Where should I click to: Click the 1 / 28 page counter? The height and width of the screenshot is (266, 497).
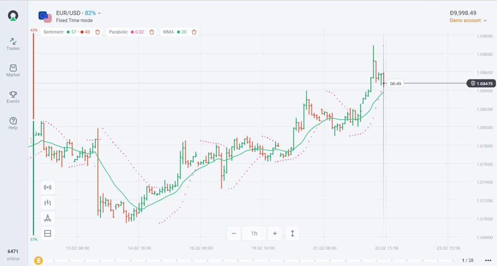coord(467,260)
